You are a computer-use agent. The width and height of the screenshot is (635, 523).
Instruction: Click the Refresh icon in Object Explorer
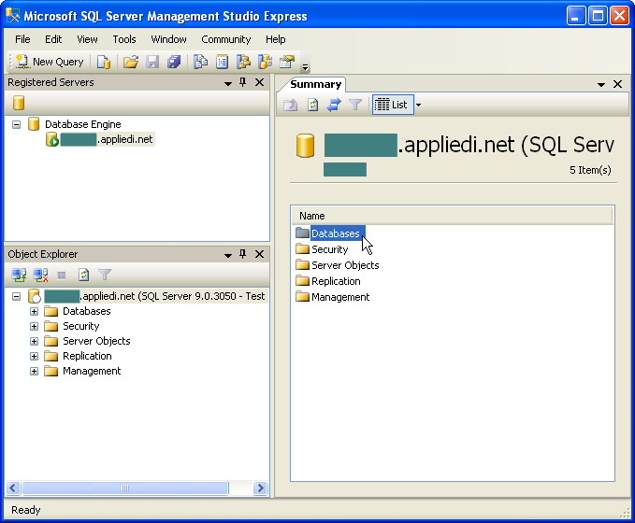pyautogui.click(x=83, y=276)
